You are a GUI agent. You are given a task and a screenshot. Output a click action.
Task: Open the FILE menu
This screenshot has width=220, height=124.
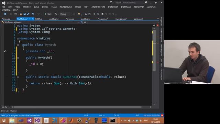(3, 7)
